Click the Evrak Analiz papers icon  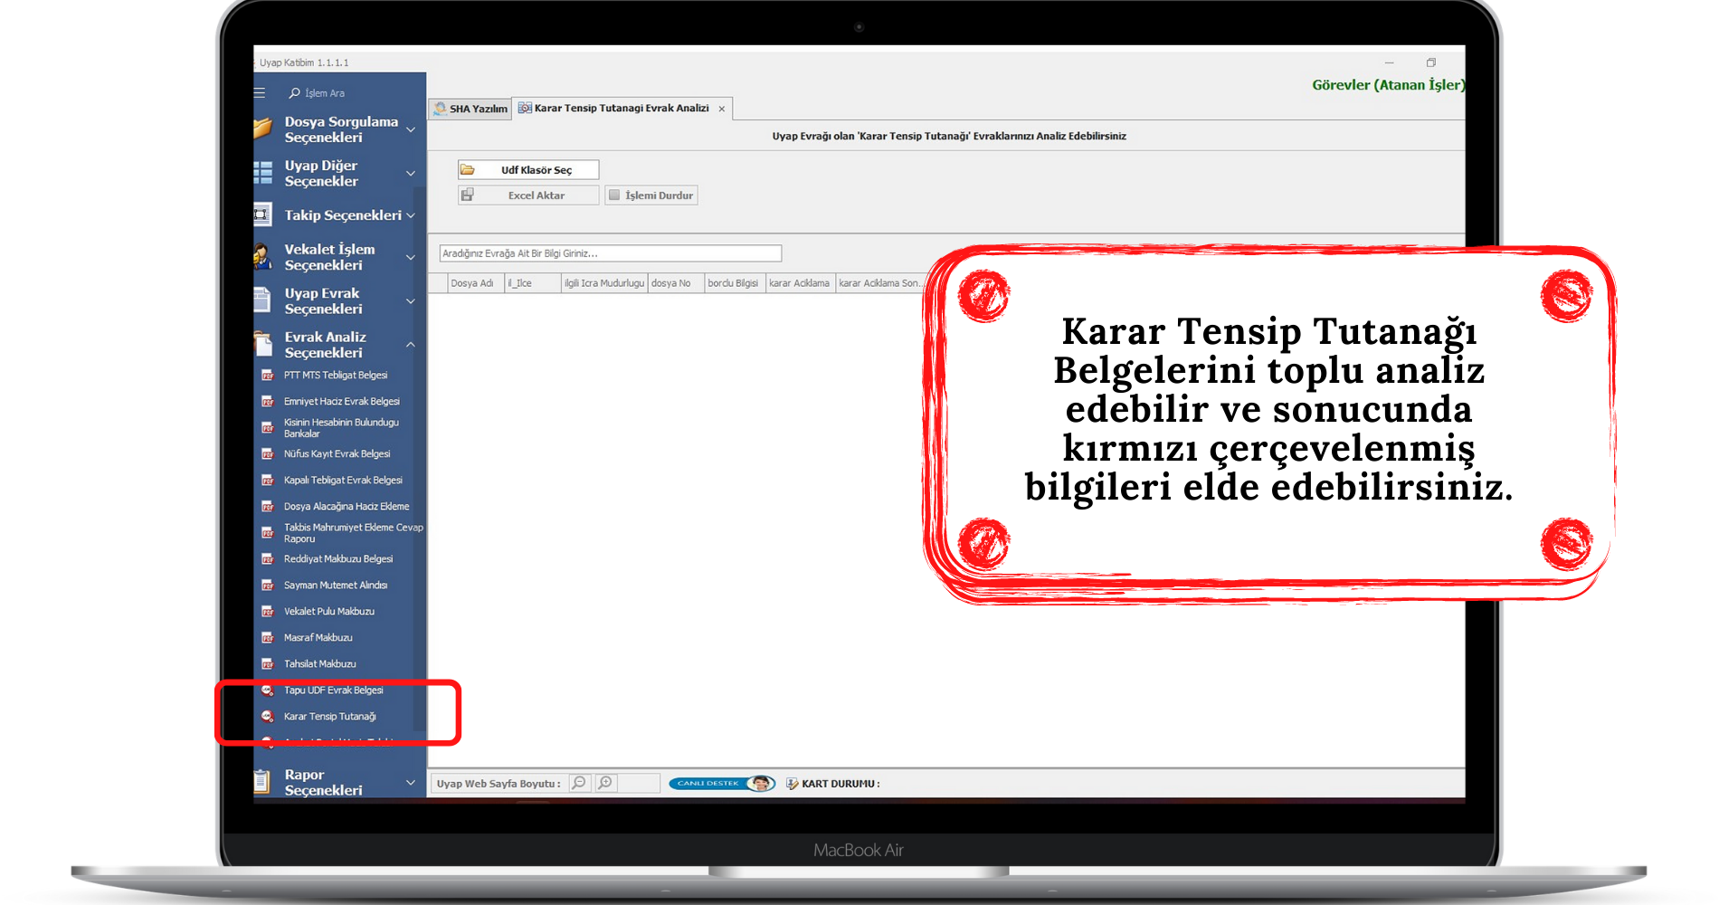tap(262, 344)
